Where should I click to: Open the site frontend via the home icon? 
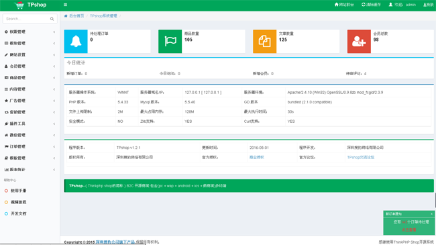pyautogui.click(x=337, y=5)
